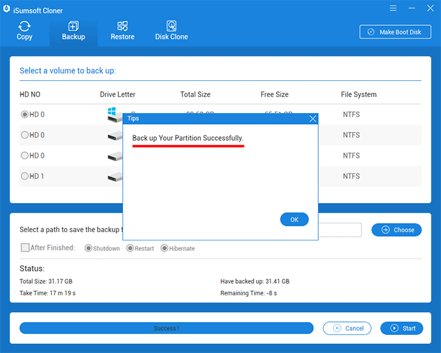The image size is (441, 353).
Task: Click the File System column header
Action: click(x=359, y=94)
